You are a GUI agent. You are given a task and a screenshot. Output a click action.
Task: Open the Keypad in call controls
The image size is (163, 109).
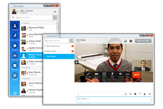pyautogui.click(x=104, y=75)
